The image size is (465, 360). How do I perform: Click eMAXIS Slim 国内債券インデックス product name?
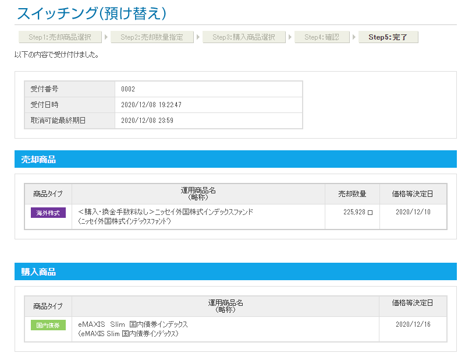click(133, 324)
